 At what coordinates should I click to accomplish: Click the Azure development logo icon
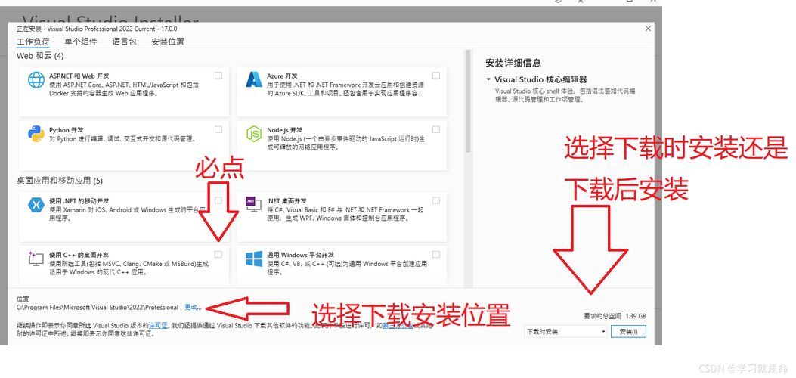point(254,79)
